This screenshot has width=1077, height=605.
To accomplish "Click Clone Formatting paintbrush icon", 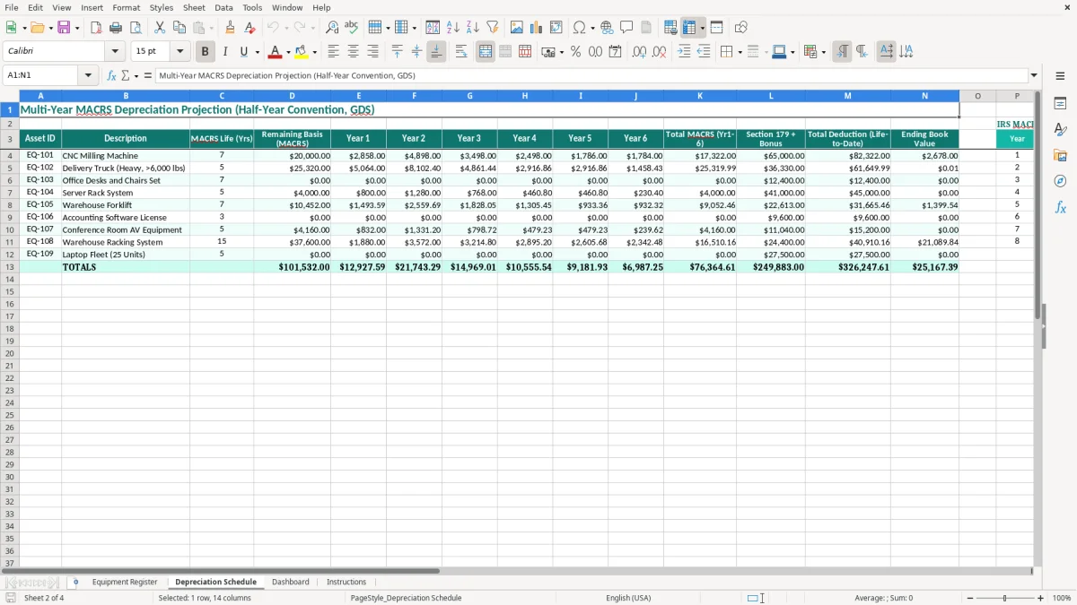I will click(231, 28).
